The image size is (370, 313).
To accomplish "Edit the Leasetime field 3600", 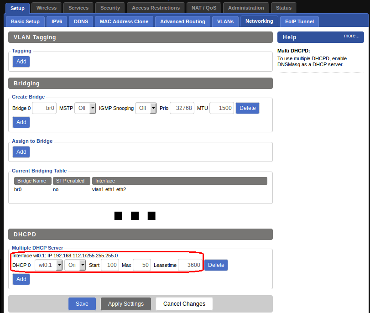I will click(190, 265).
